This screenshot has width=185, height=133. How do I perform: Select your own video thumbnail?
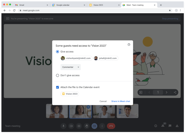(80, 111)
